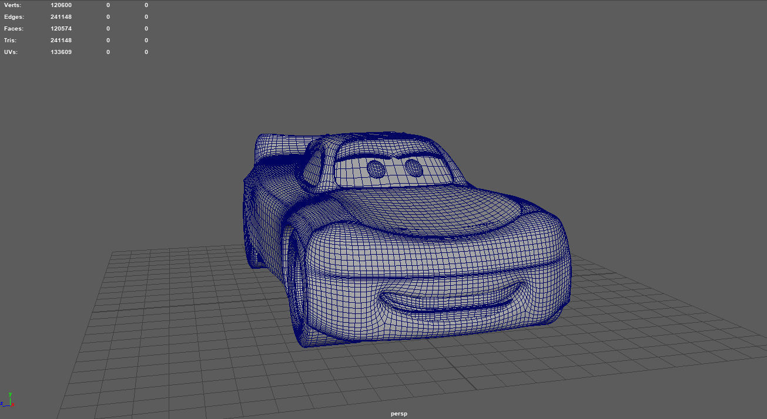The height and width of the screenshot is (419, 767).
Task: Click the Faces count value 120574
Action: 61,28
